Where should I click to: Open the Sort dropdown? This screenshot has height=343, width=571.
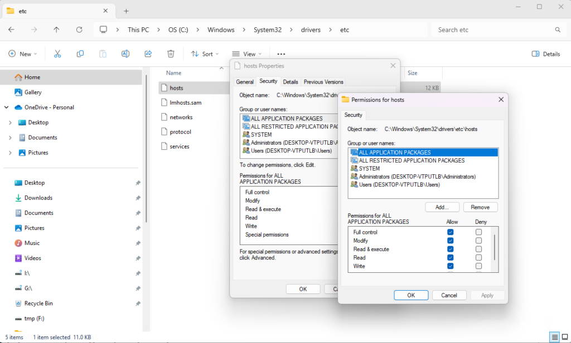tap(205, 53)
